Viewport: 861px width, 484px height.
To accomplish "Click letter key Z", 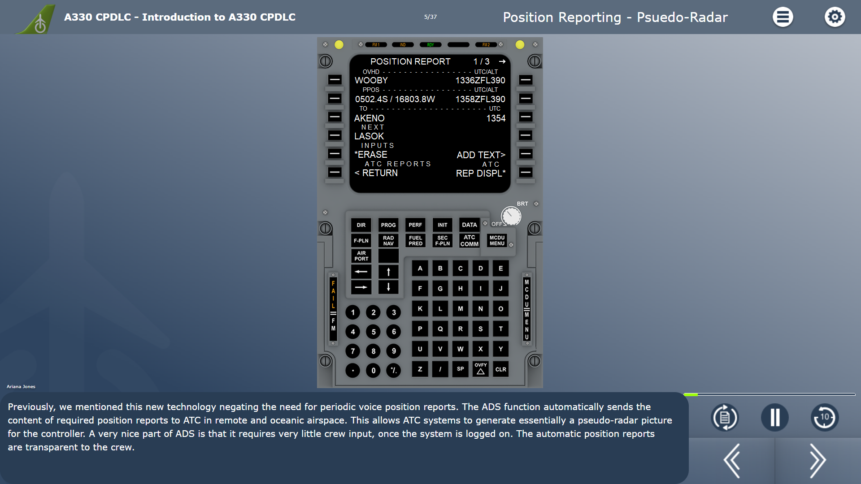I will 420,369.
